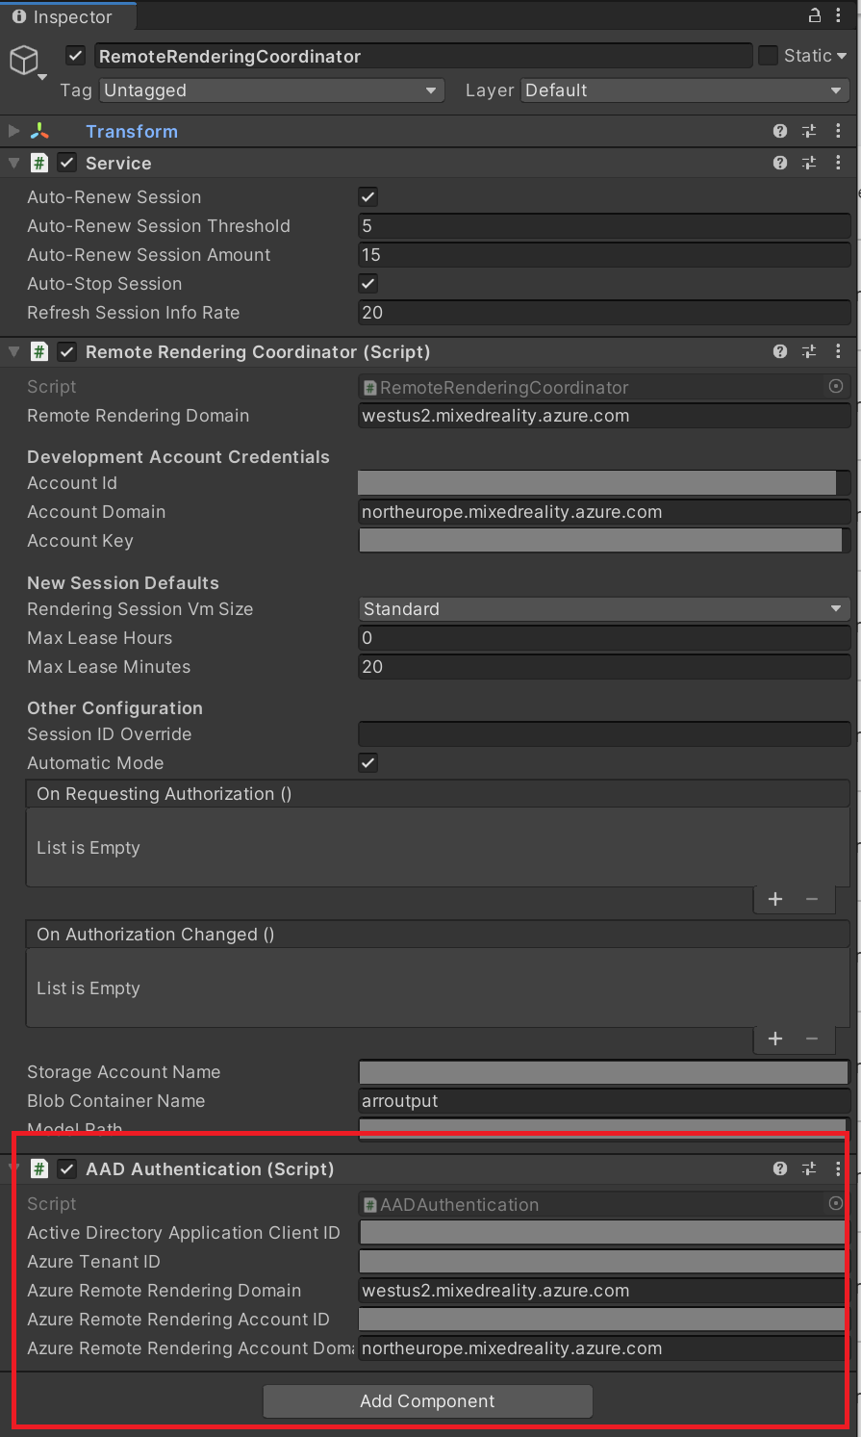
Task: Click Active Directory Application Client ID field
Action: click(602, 1233)
